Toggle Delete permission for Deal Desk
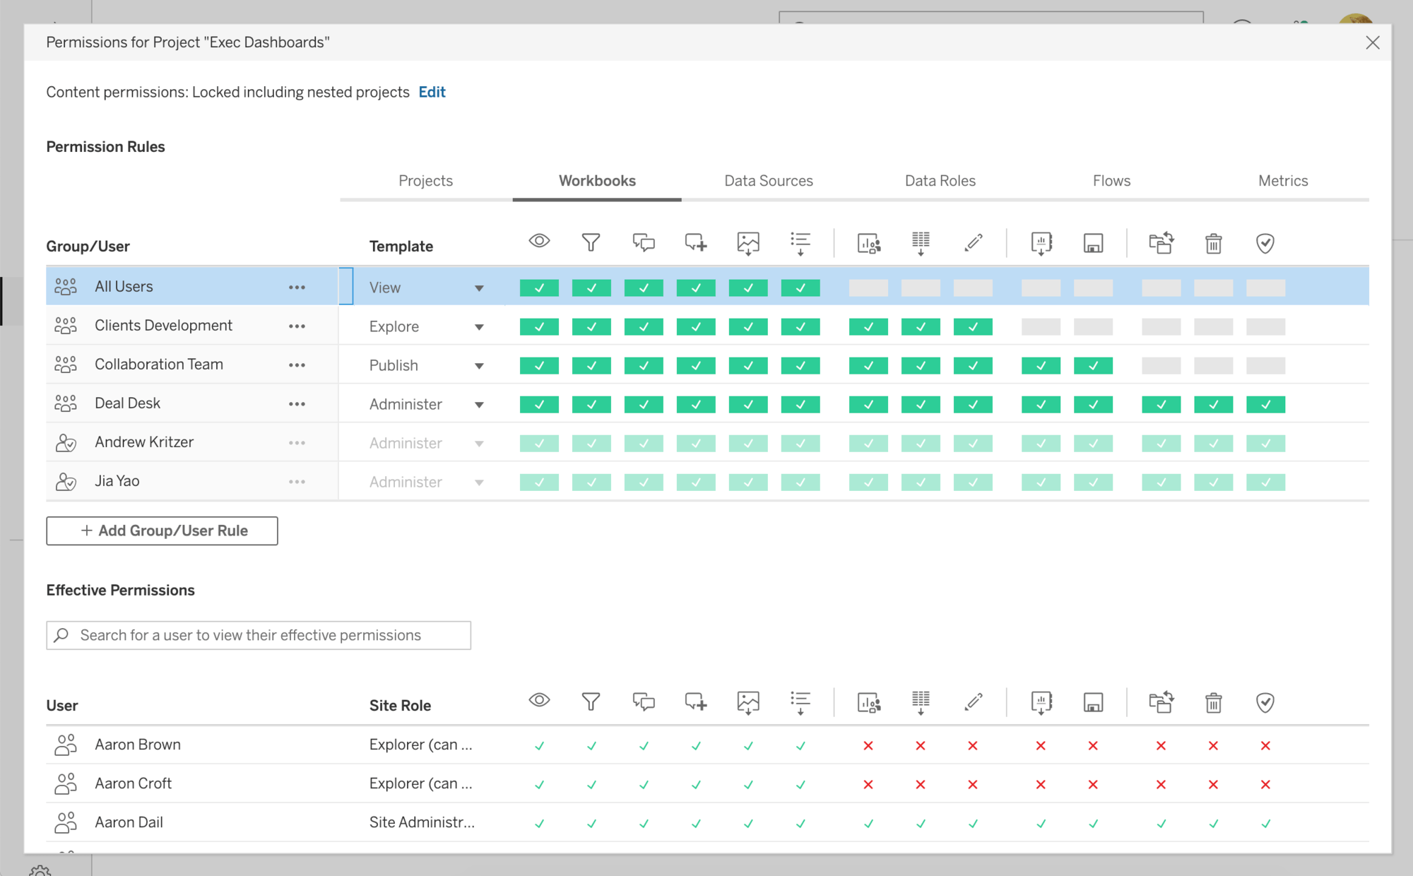This screenshot has height=876, width=1413. coord(1213,405)
